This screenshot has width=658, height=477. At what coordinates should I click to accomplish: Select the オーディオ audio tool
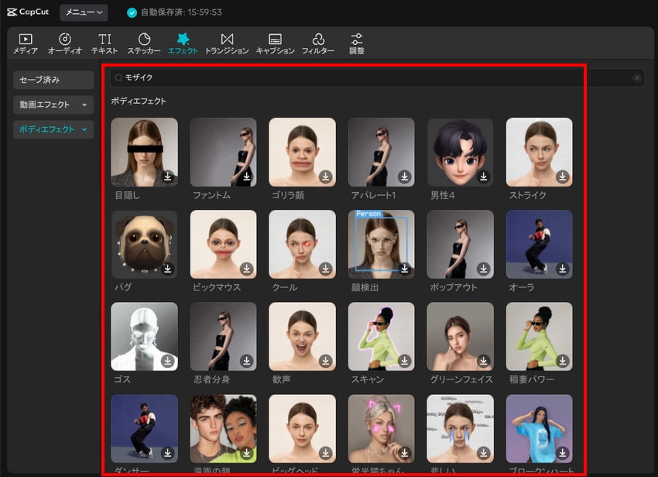(65, 43)
